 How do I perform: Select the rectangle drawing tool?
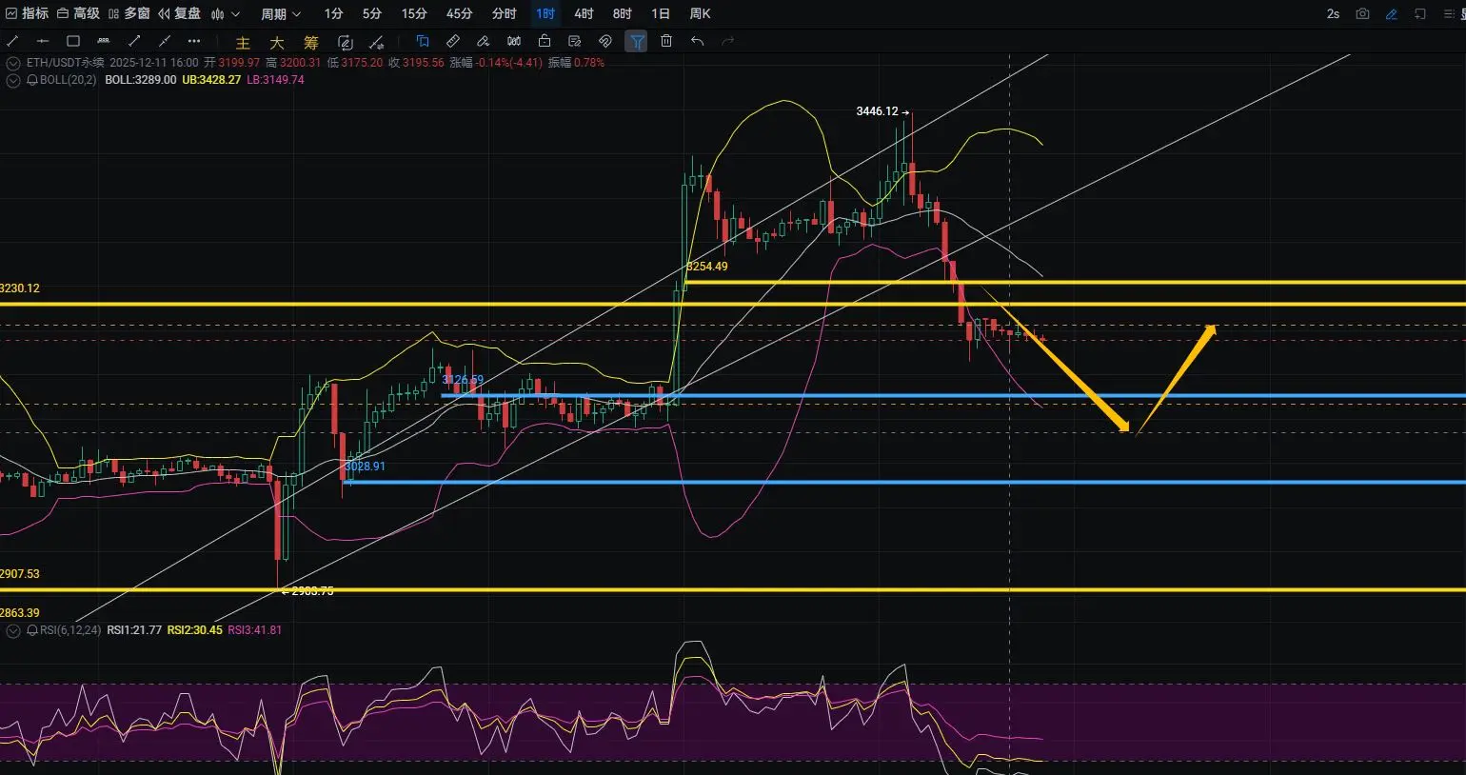coord(73,41)
